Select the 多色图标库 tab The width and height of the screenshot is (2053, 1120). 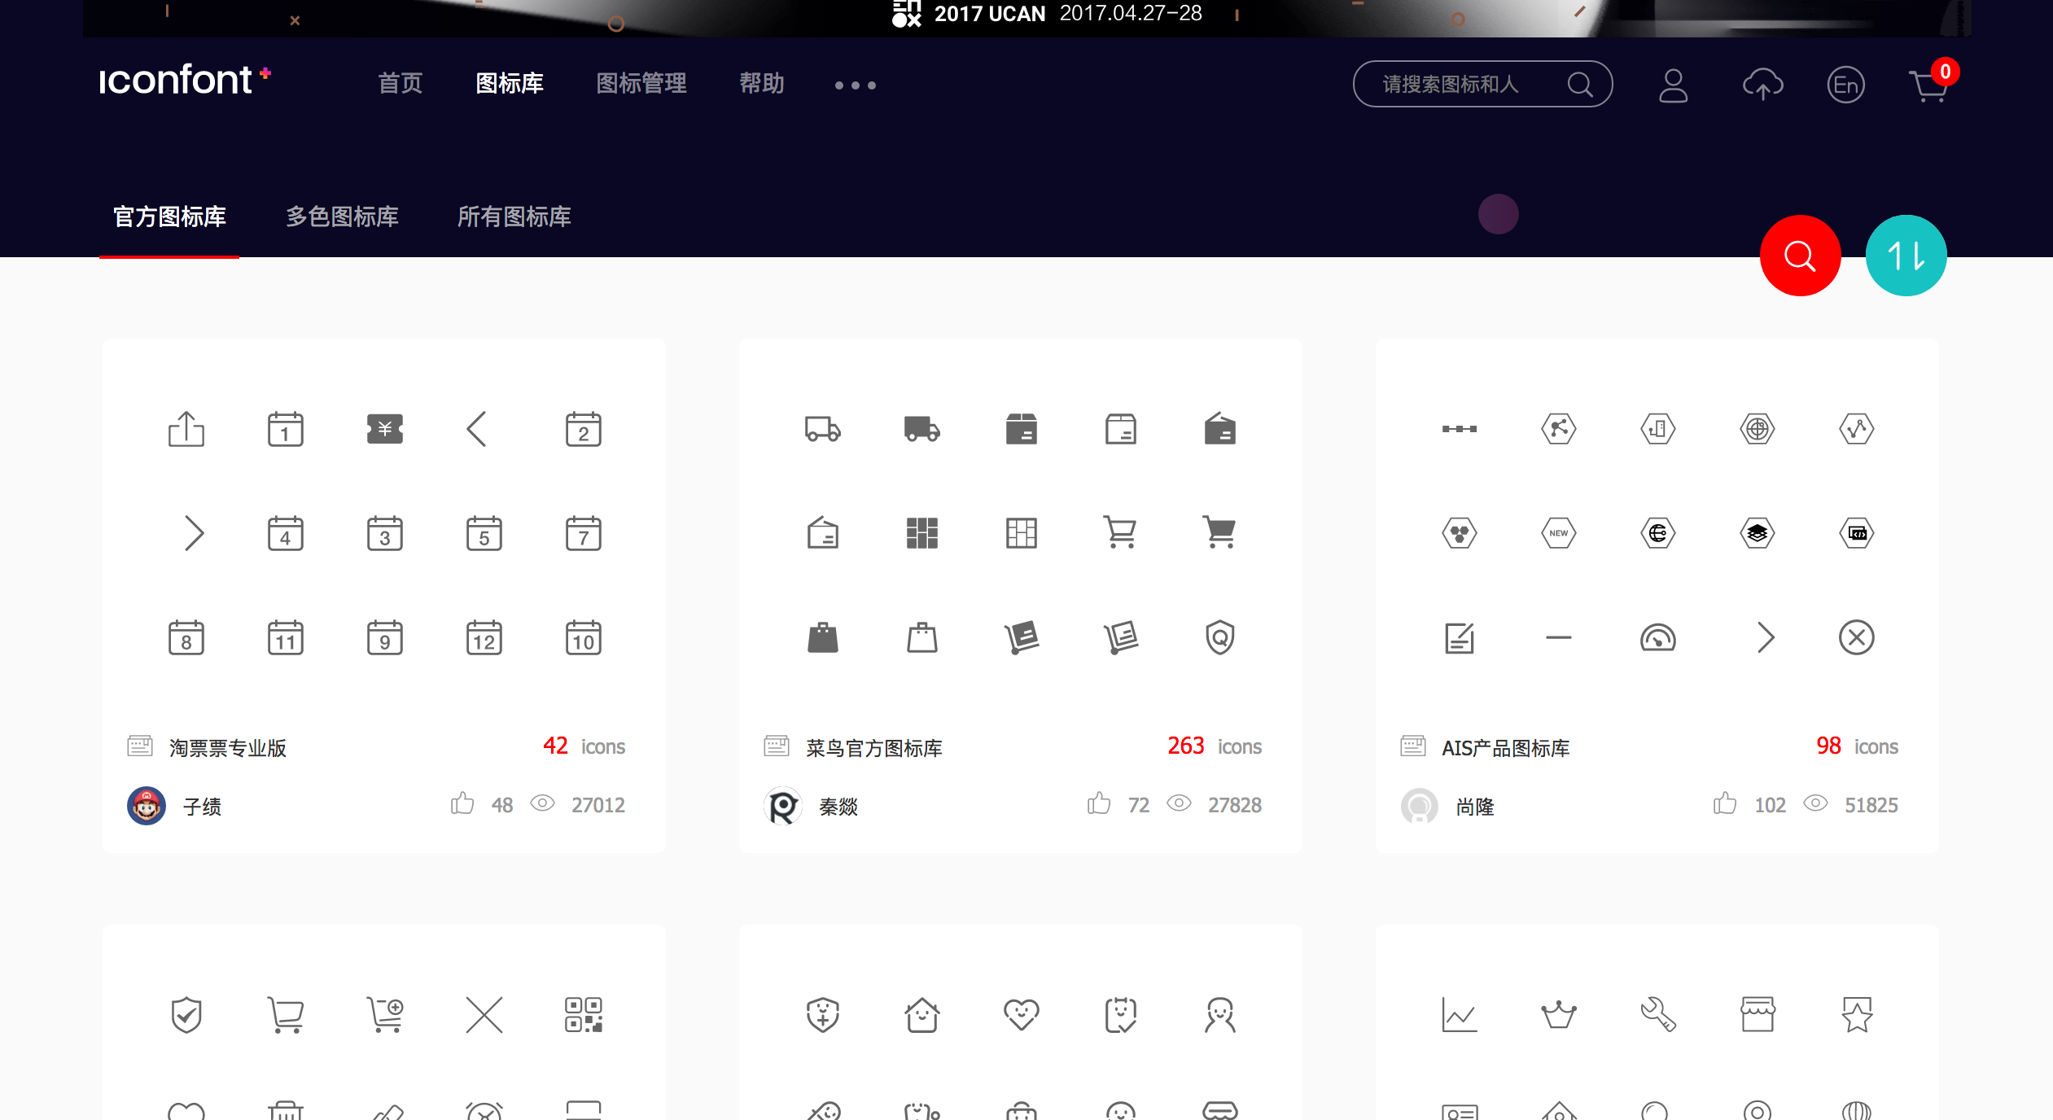(342, 217)
